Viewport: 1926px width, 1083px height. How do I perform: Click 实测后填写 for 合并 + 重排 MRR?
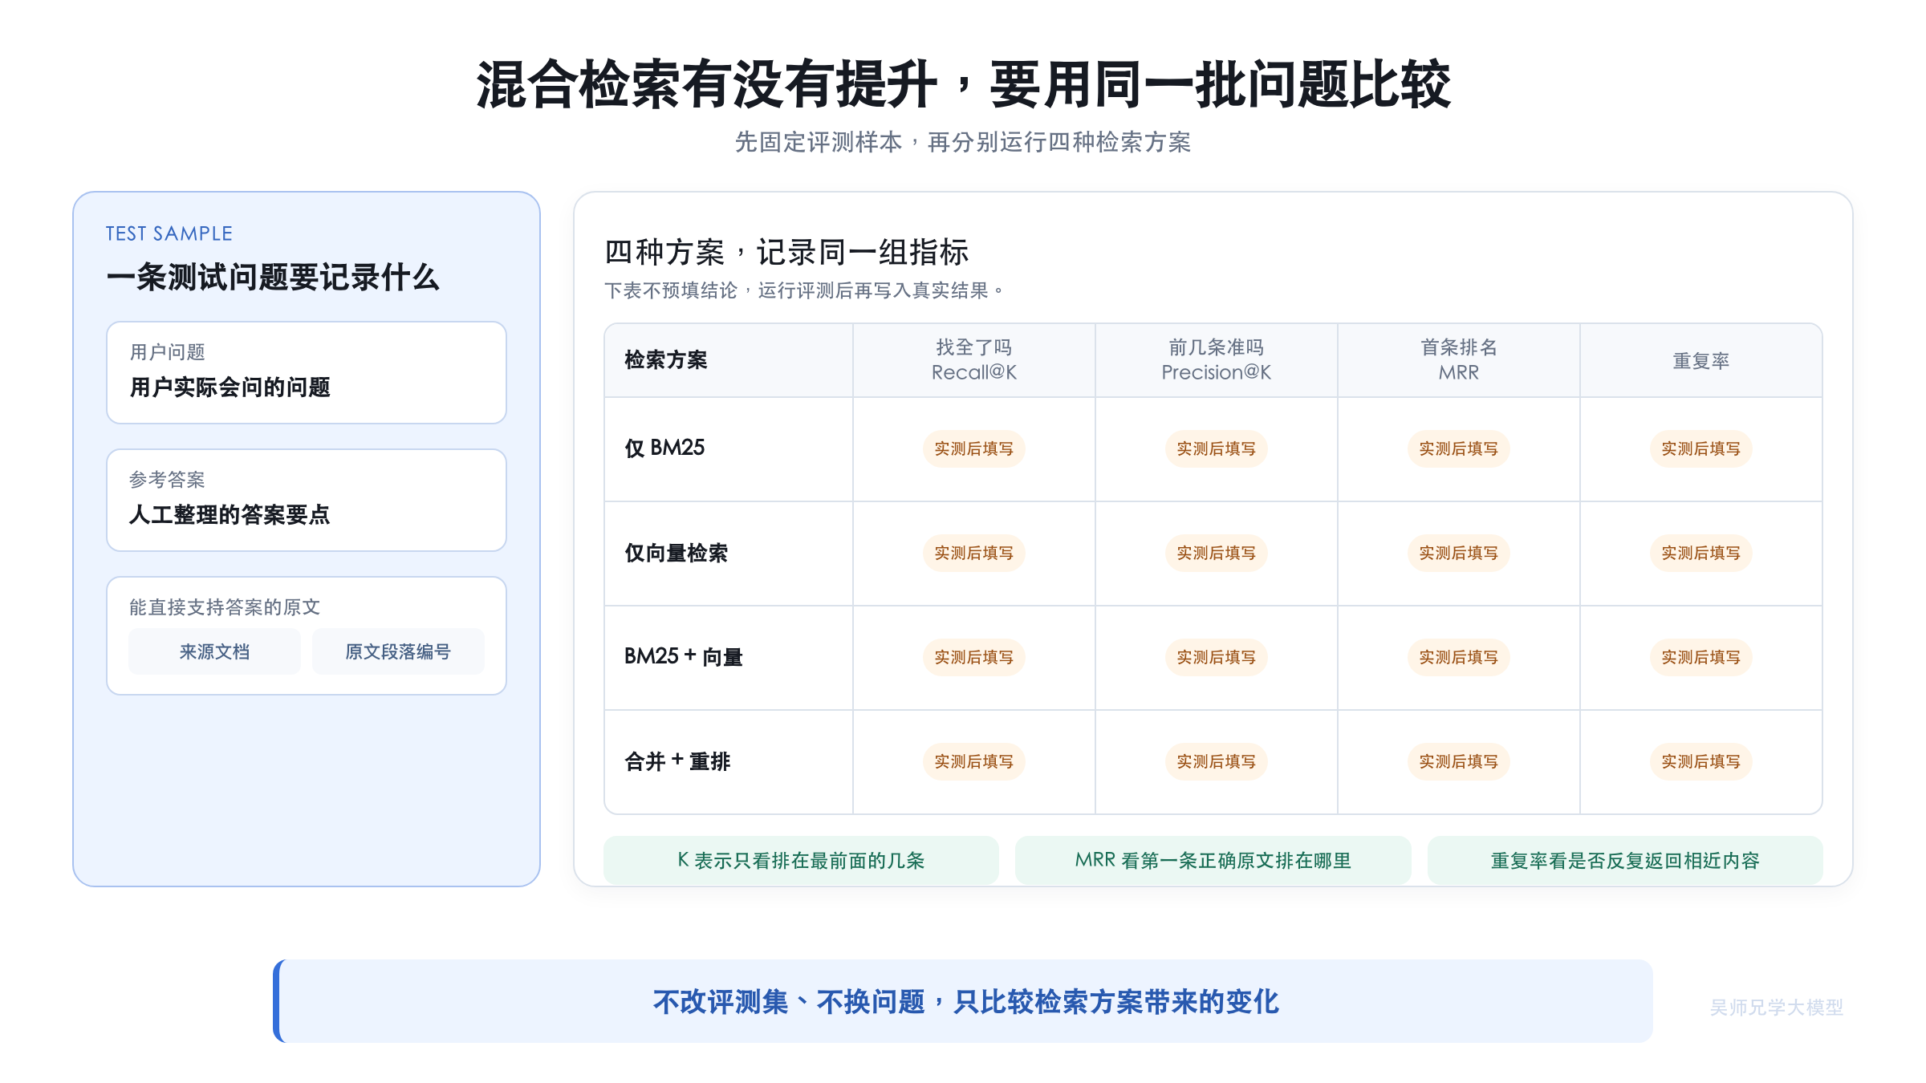[x=1458, y=761]
